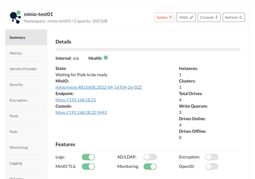Click the Details usage progress bar

pos(148,50)
